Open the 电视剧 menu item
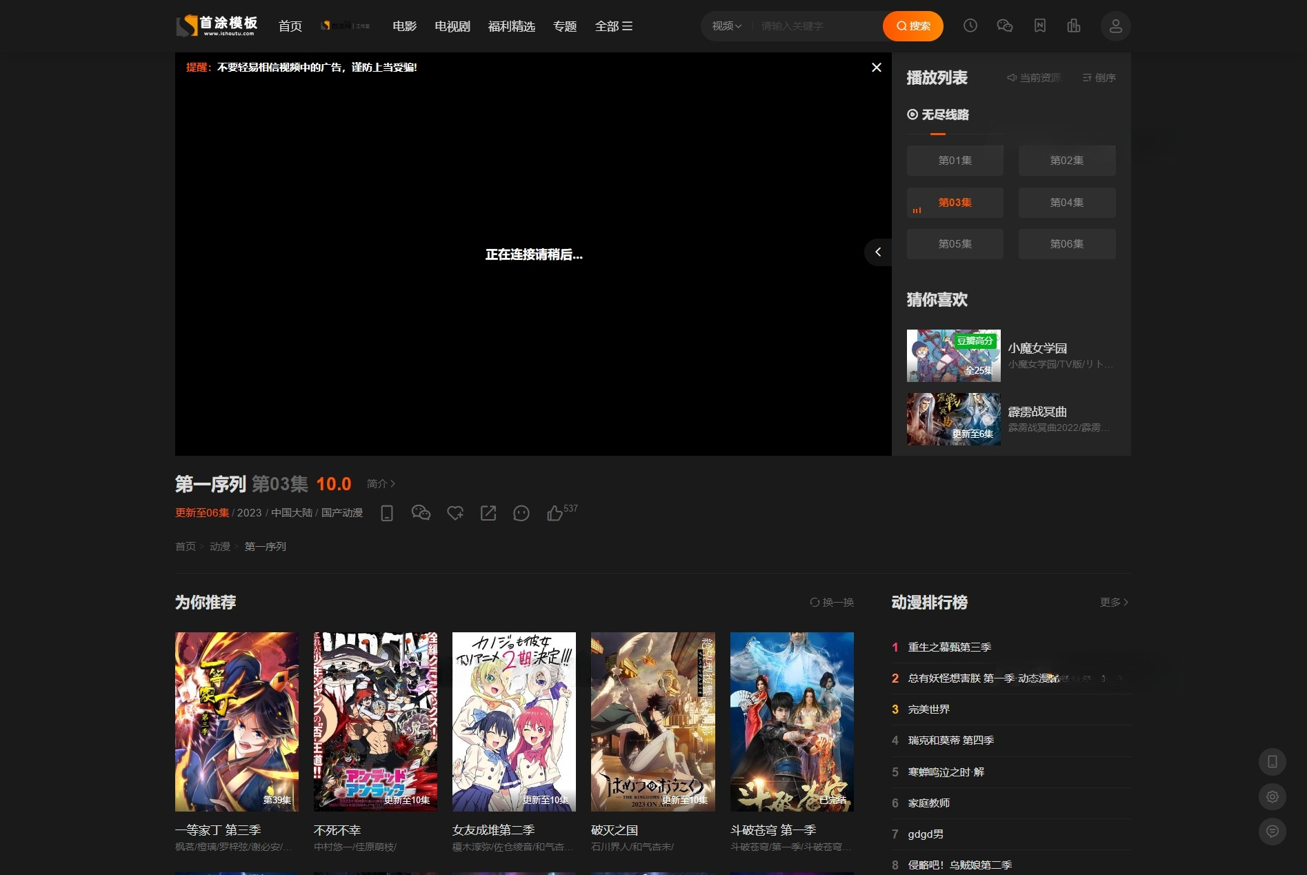The image size is (1307, 875). [451, 26]
